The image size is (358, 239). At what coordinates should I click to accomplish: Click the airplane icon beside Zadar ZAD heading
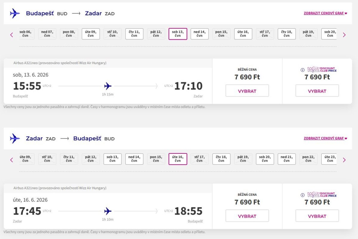tap(15, 138)
